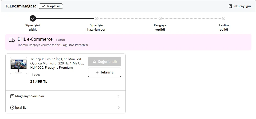Select the İptal Et row

[x=65, y=108]
